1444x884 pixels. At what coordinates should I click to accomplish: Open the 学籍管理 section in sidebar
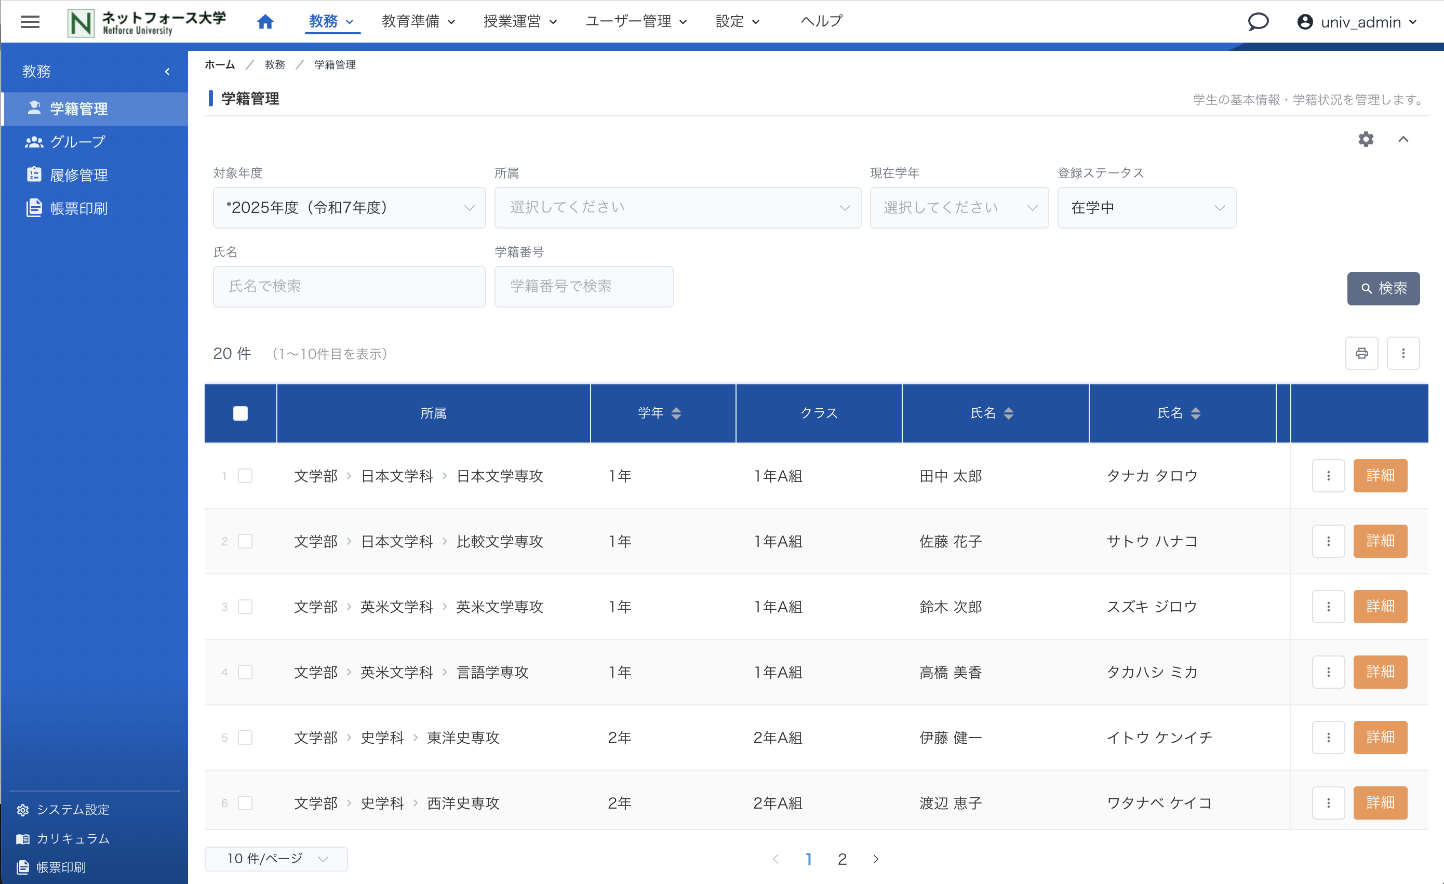pyautogui.click(x=78, y=109)
